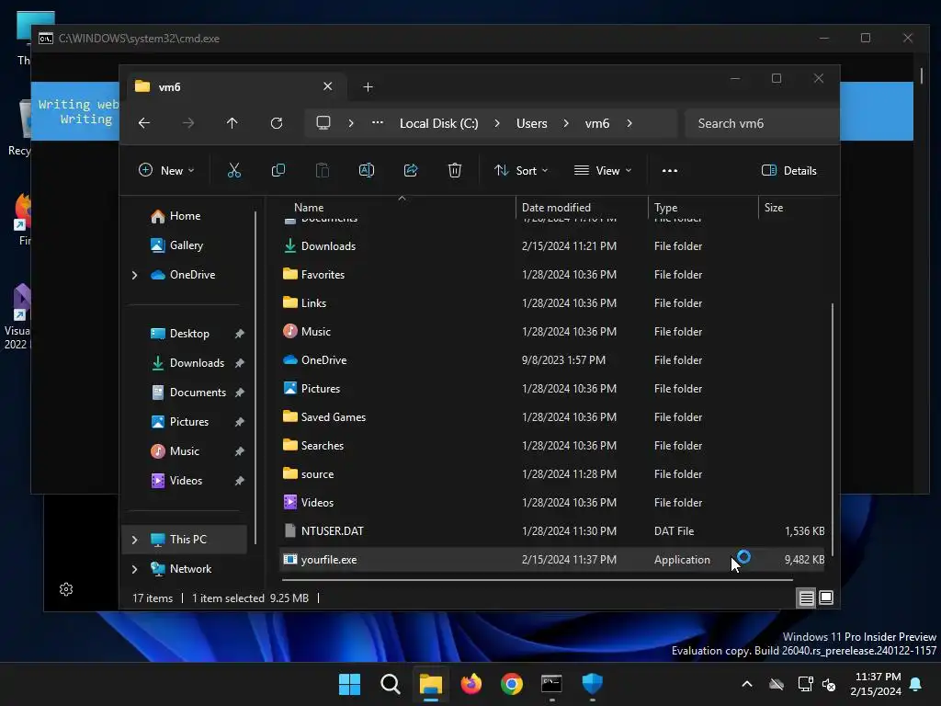
Task: Expand Network in navigation pane
Action: (134, 569)
